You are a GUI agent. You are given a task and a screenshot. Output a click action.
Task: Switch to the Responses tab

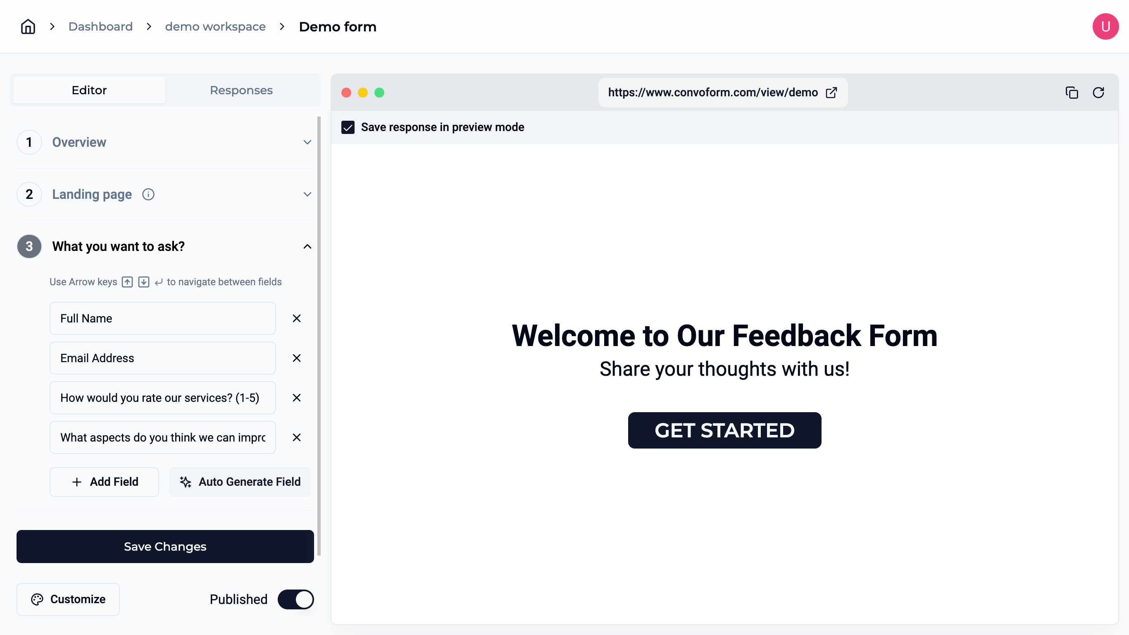click(x=241, y=90)
